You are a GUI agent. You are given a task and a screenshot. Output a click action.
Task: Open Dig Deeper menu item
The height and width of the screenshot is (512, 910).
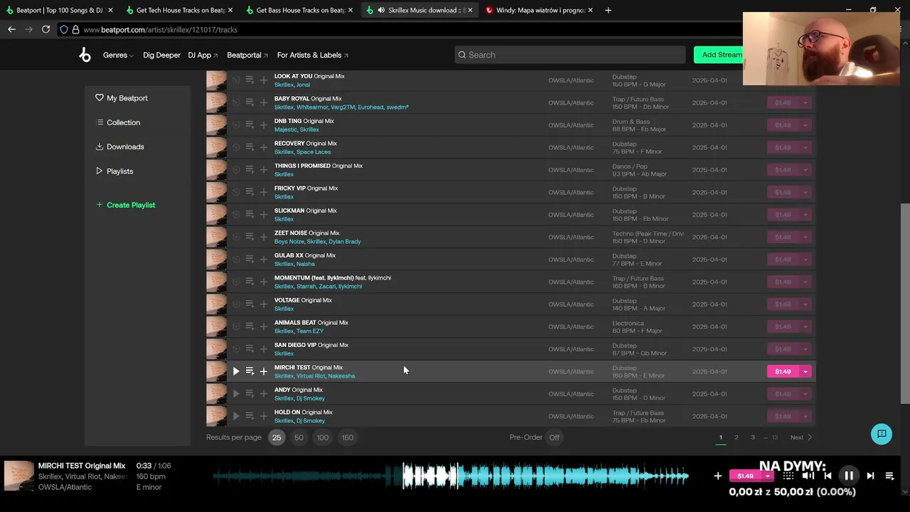[x=161, y=55]
